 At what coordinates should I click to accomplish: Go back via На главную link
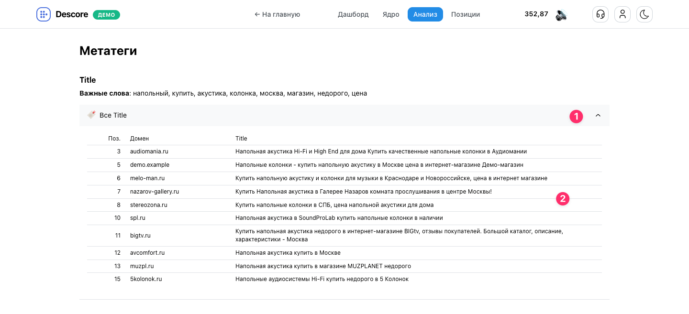coord(278,14)
